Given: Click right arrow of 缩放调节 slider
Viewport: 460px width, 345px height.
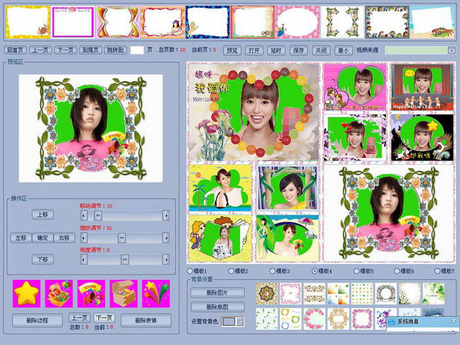Looking at the screenshot, I should (x=166, y=238).
